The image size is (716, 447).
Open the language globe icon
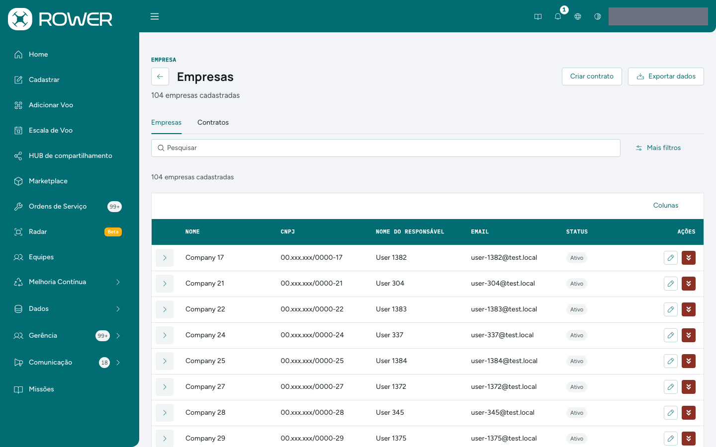click(x=578, y=16)
